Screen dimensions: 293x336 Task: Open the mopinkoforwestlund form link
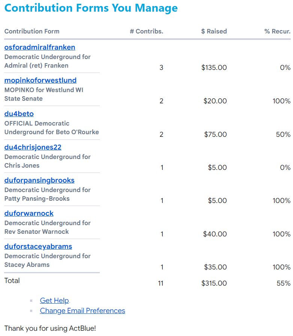[x=41, y=80]
